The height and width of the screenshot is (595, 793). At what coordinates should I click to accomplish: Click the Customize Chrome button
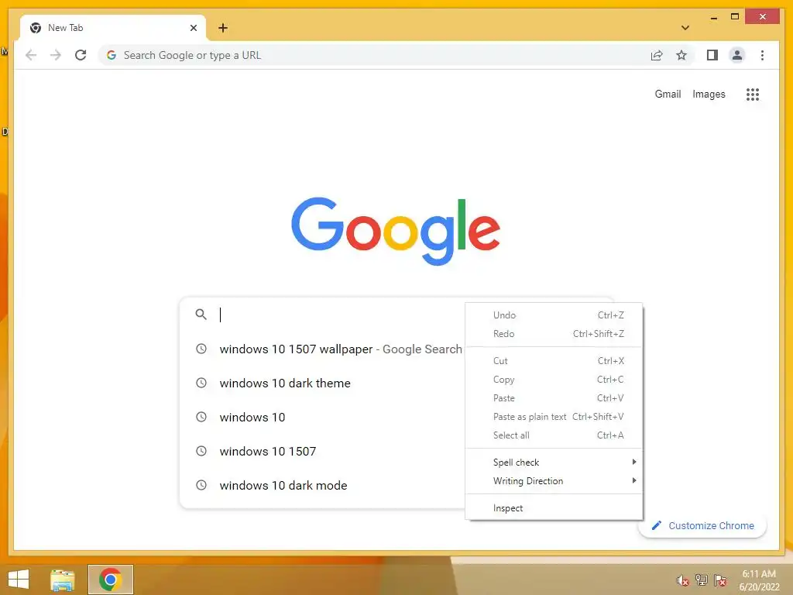pyautogui.click(x=702, y=526)
